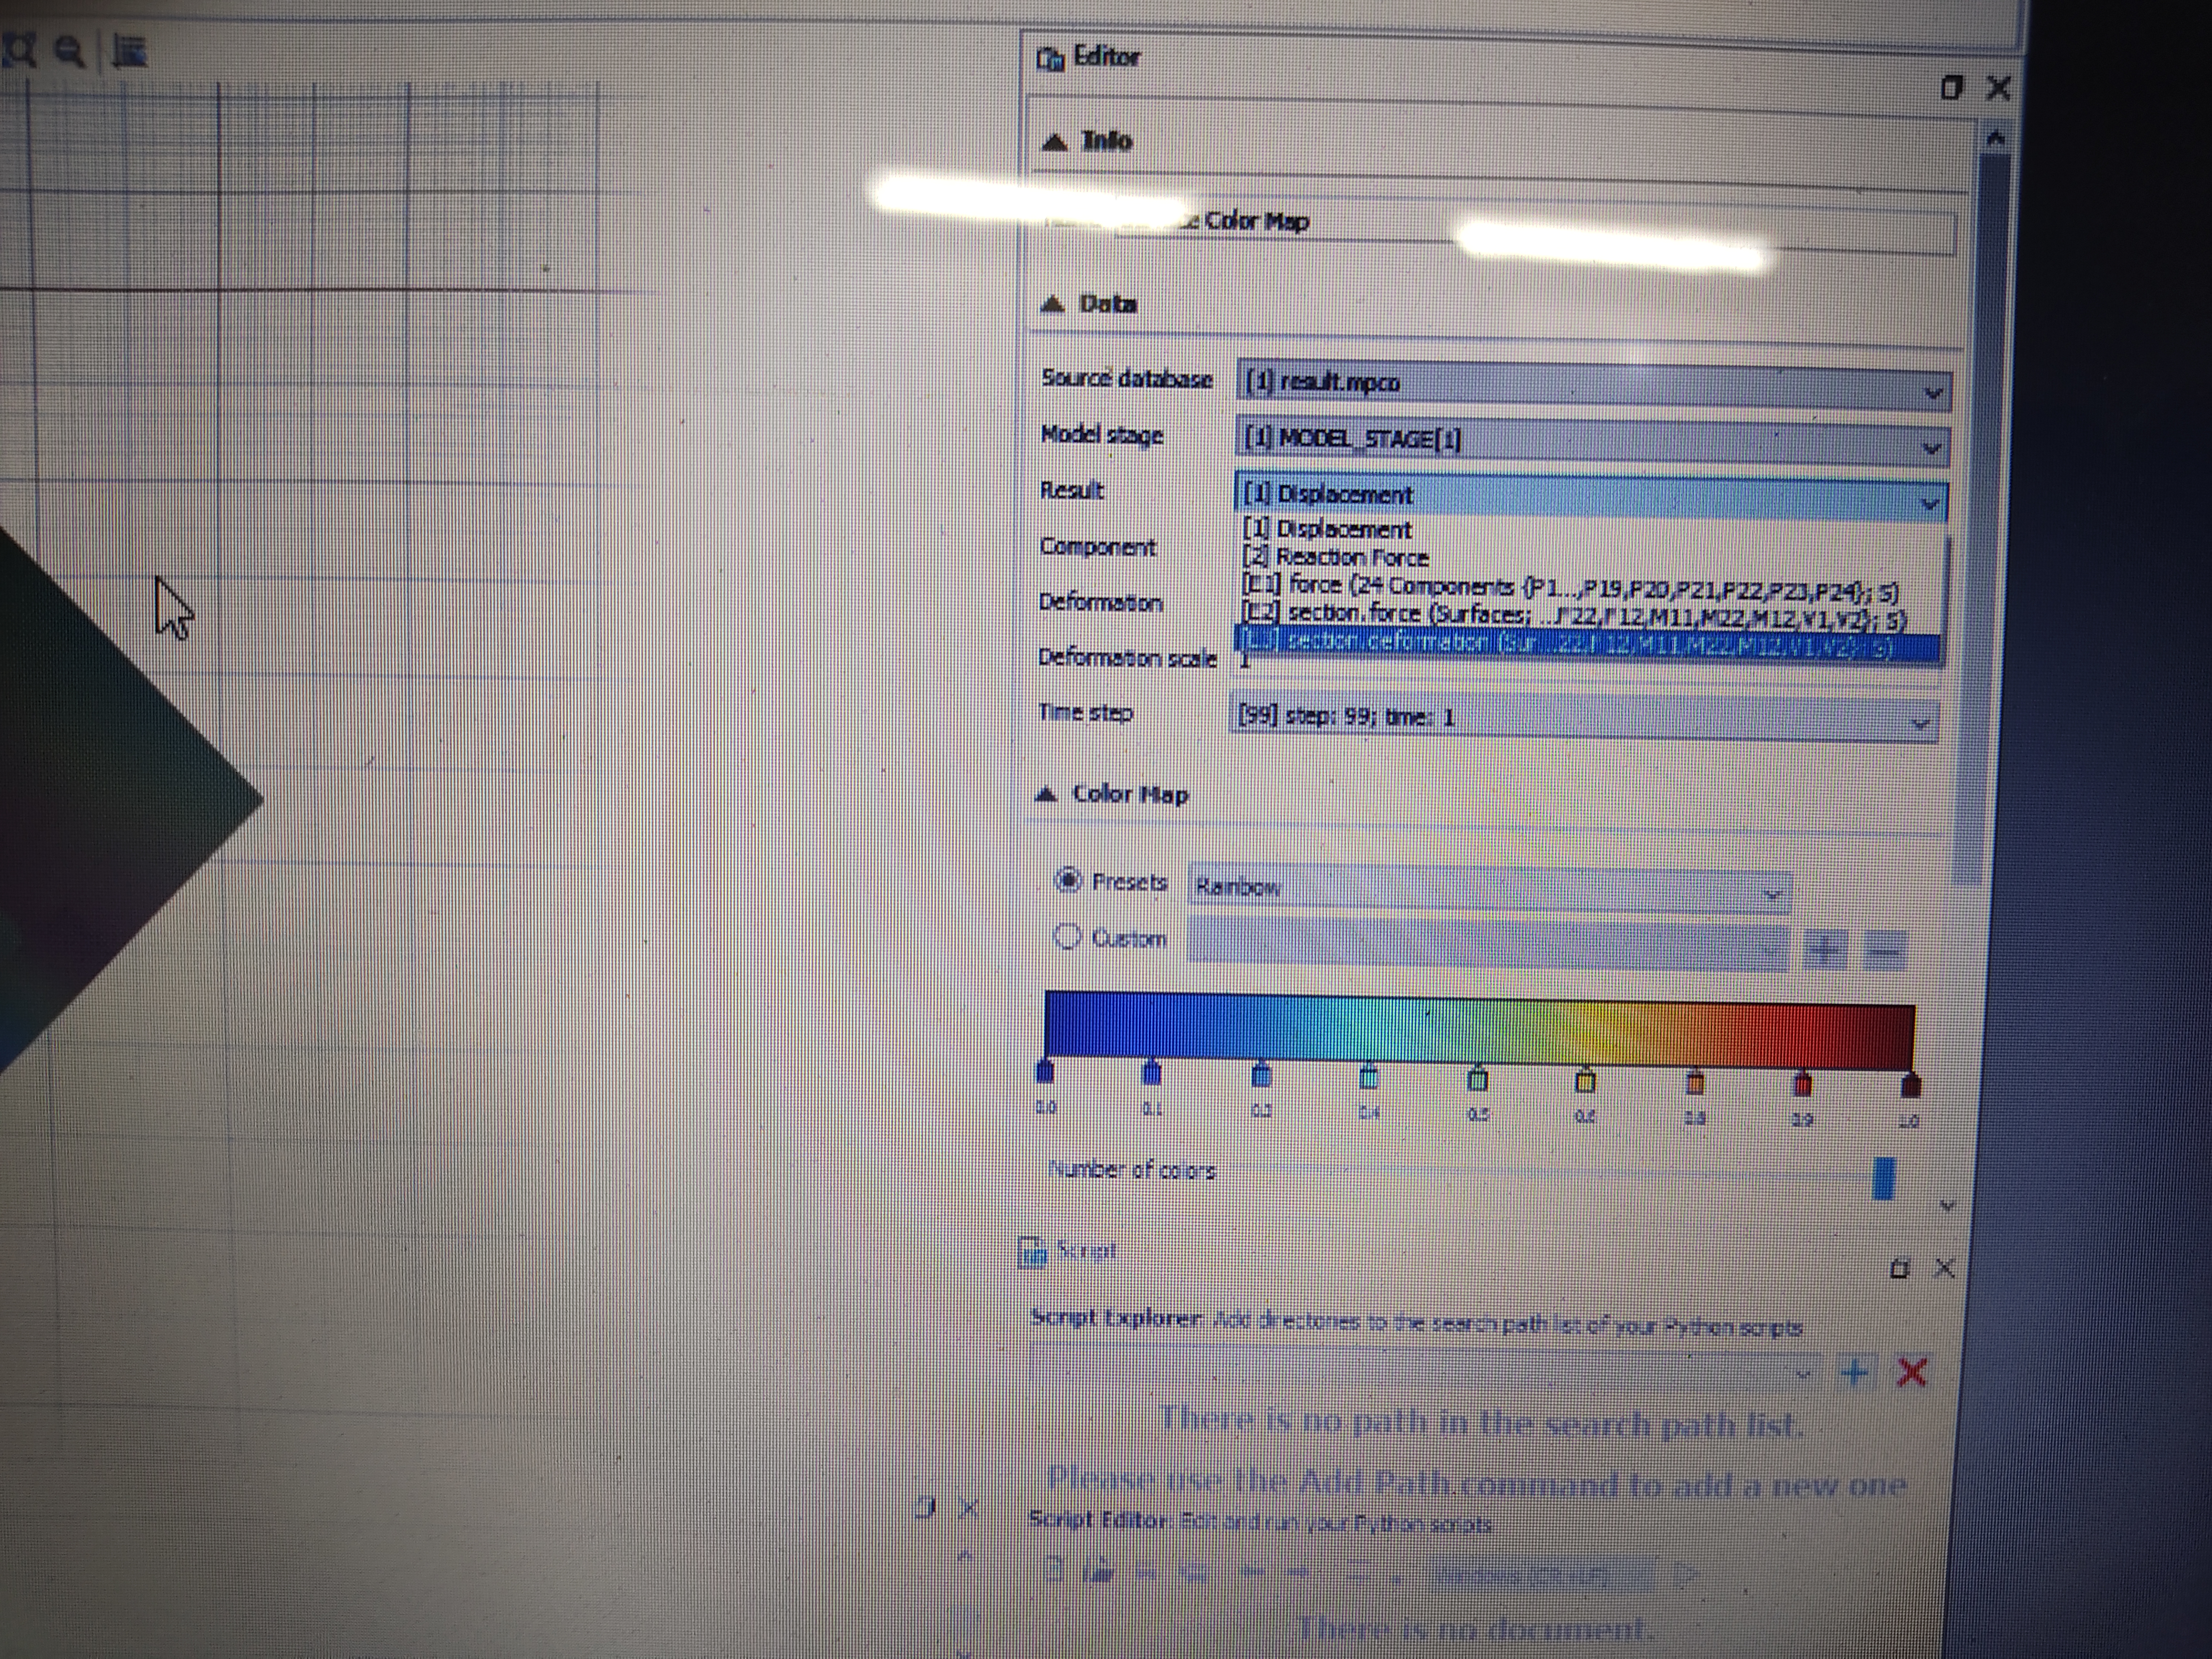Select the Presets radio button
2212x1659 pixels.
[1069, 880]
